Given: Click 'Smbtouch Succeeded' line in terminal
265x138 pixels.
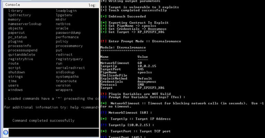Looking at the screenshot, I should pyautogui.click(x=123, y=16).
